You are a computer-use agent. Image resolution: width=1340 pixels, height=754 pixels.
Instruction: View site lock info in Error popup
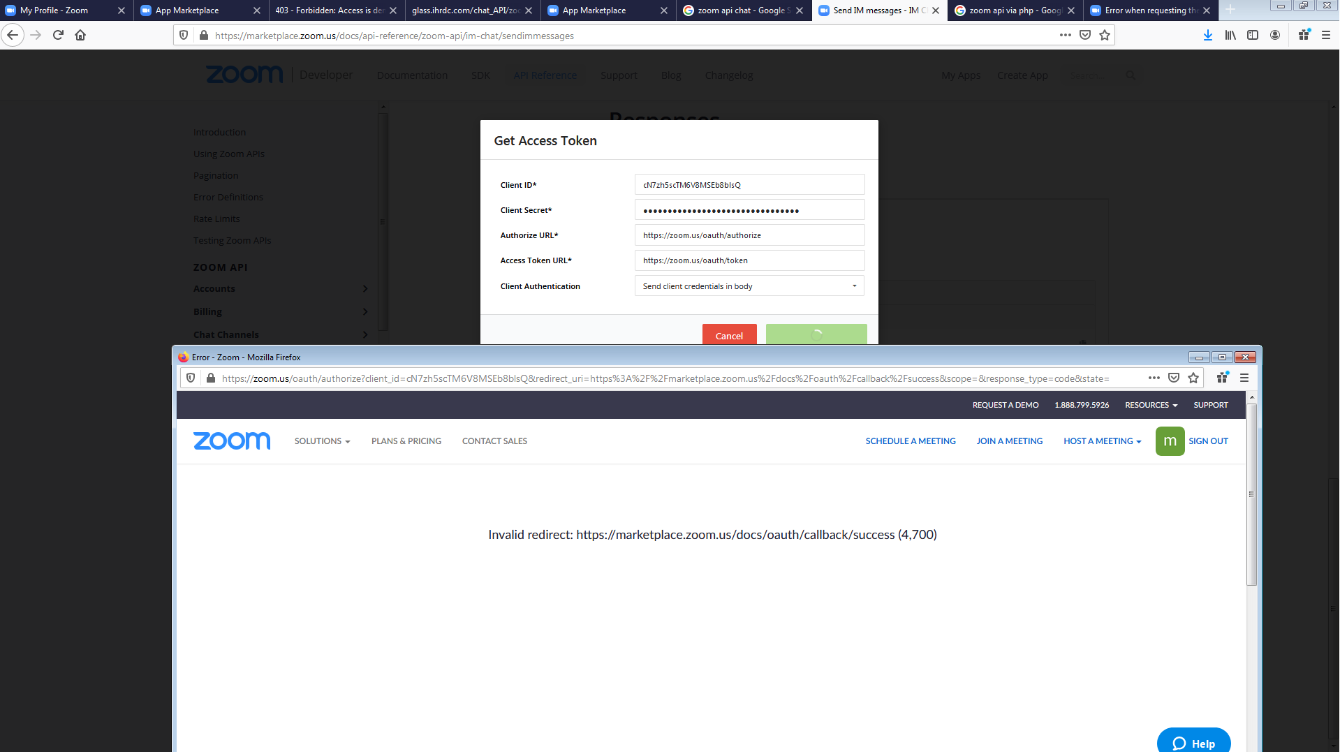tap(211, 378)
